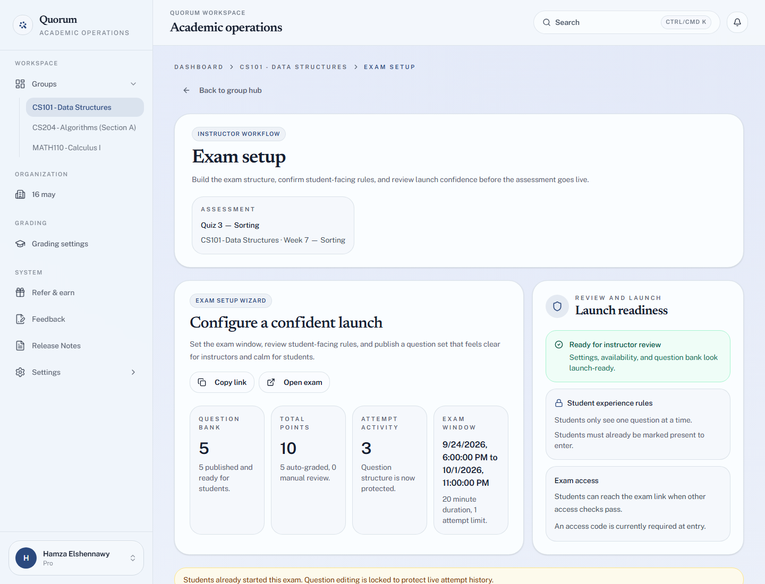Click the Attempt Activity stat card
Image resolution: width=765 pixels, height=584 pixels.
tap(390, 470)
